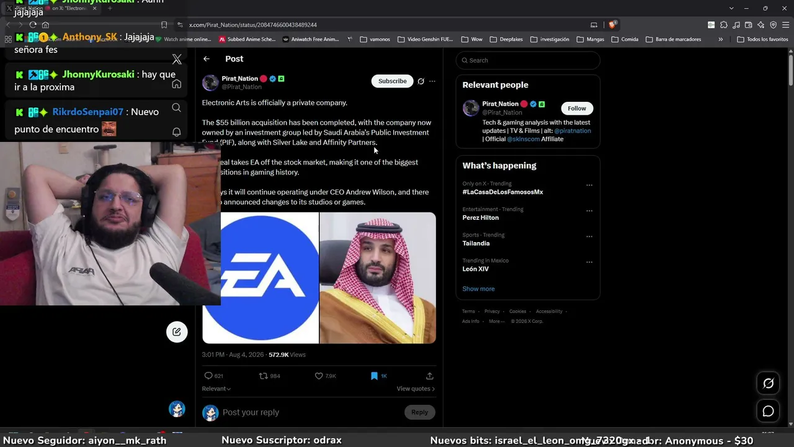Click the Subscribe button on the post
Viewport: 794px width, 447px height.
tap(393, 81)
